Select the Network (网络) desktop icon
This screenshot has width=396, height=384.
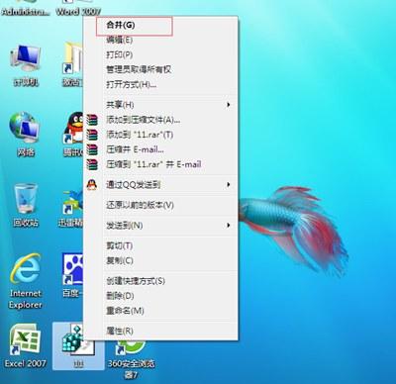pos(26,134)
